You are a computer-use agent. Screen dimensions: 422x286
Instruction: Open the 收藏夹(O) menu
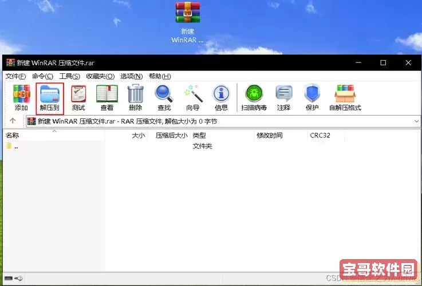(x=100, y=76)
